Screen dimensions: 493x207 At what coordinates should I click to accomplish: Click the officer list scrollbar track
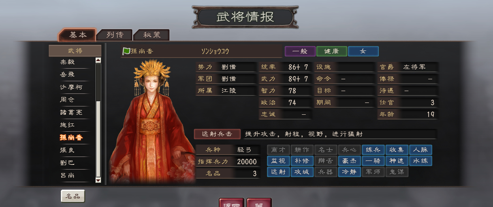click(x=98, y=120)
